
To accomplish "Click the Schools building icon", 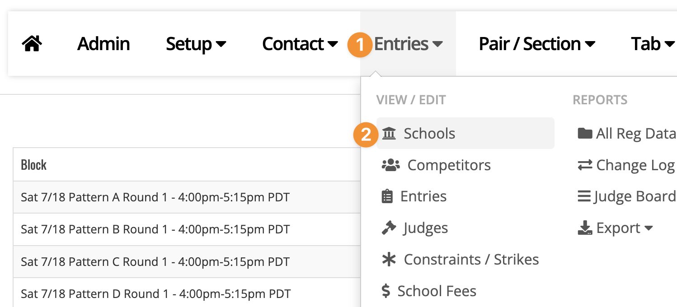I will [x=389, y=134].
